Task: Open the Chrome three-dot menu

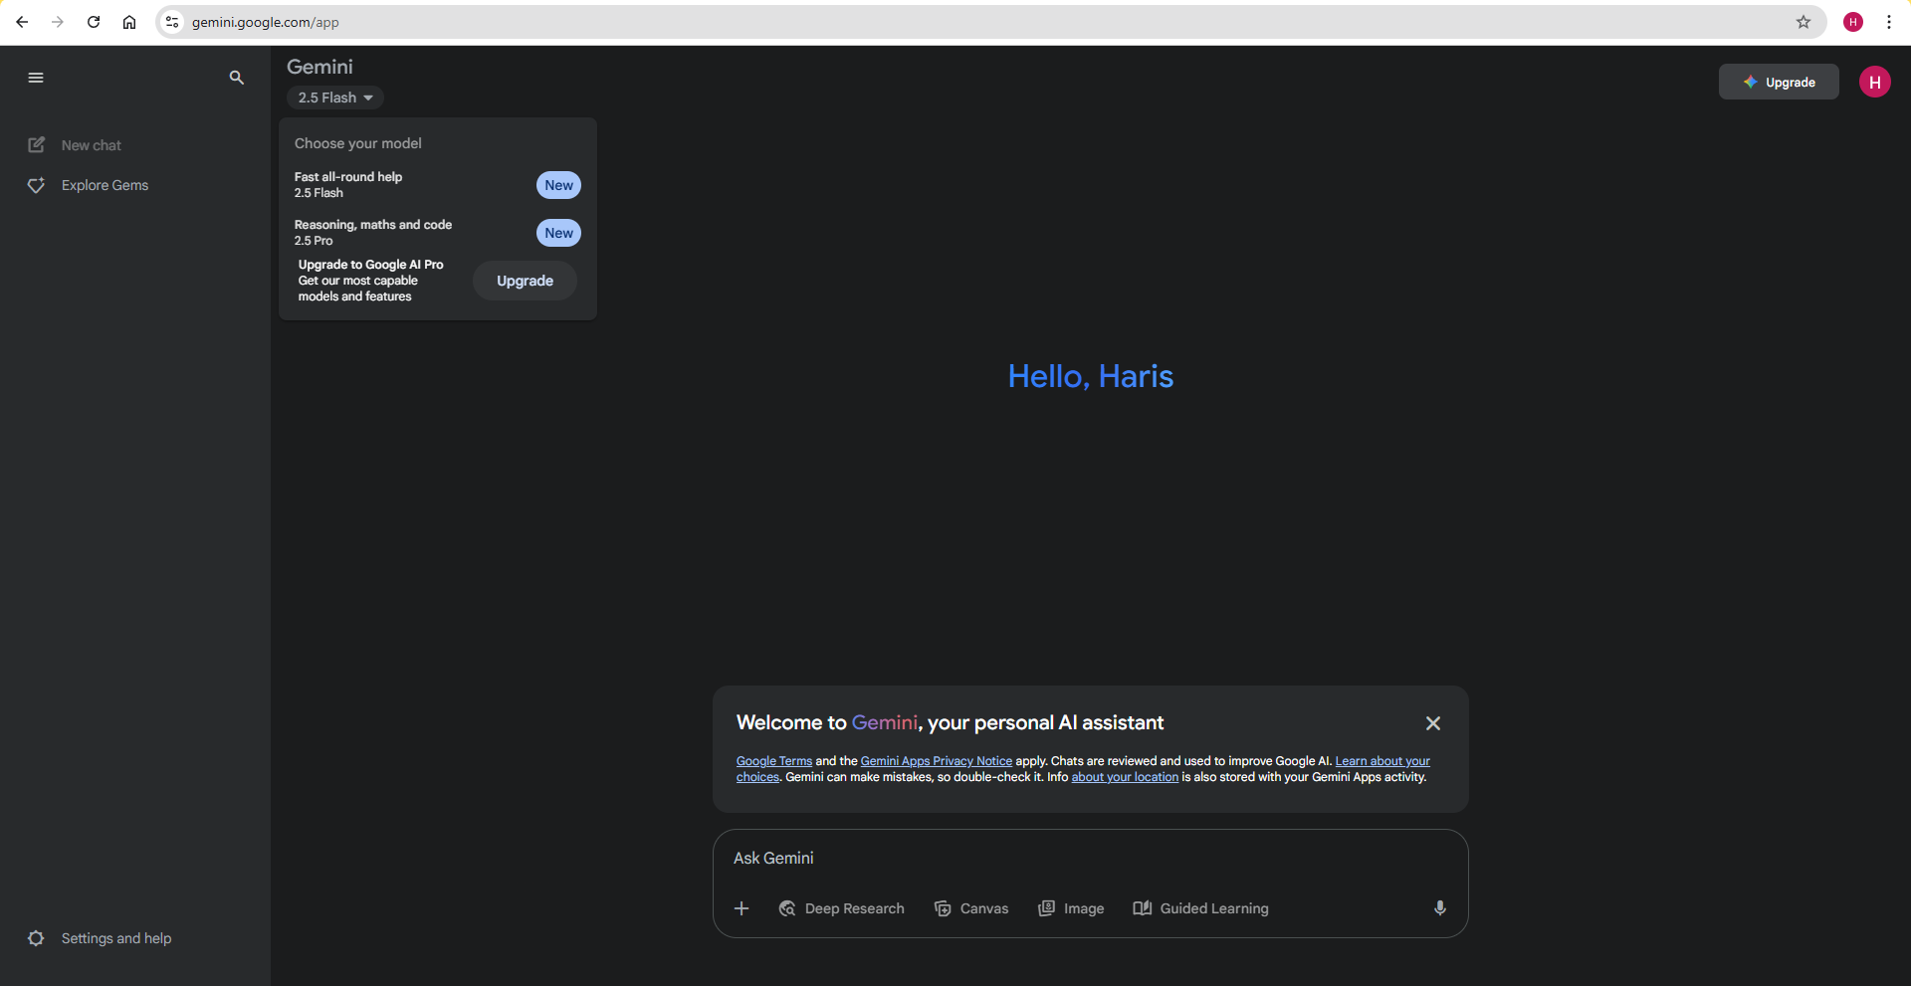Action: [x=1889, y=22]
